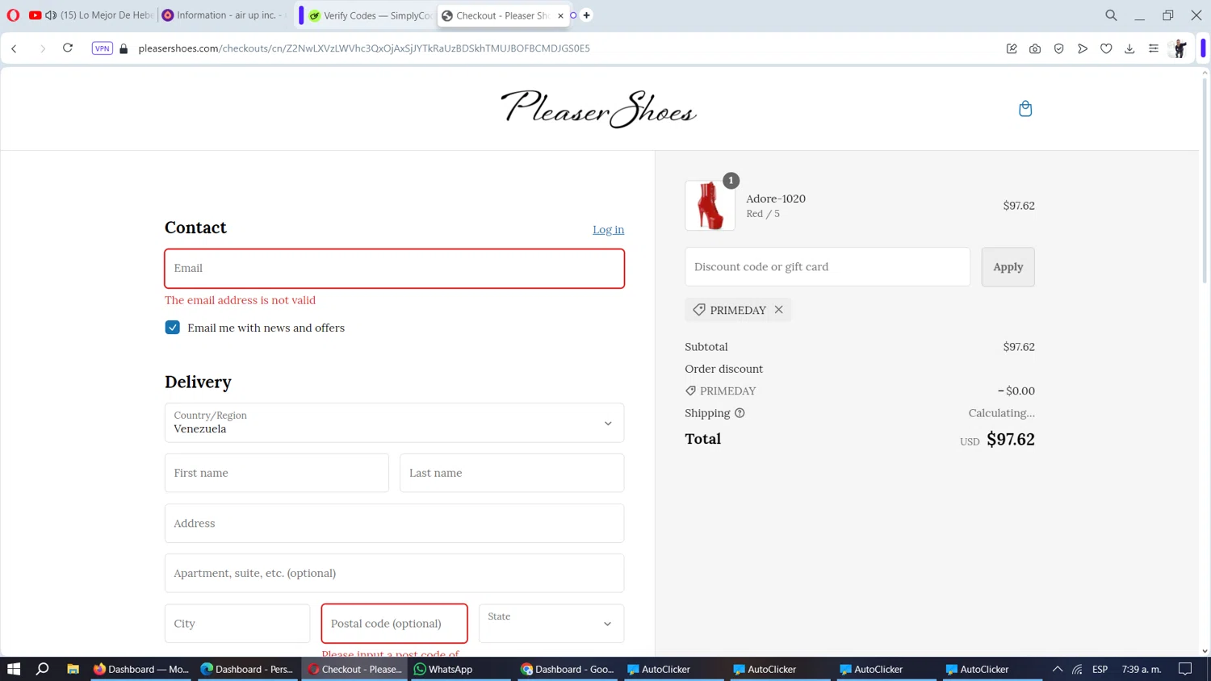Screen dimensions: 1211x681
Task: Click the Opera menu logo
Action: [13, 15]
